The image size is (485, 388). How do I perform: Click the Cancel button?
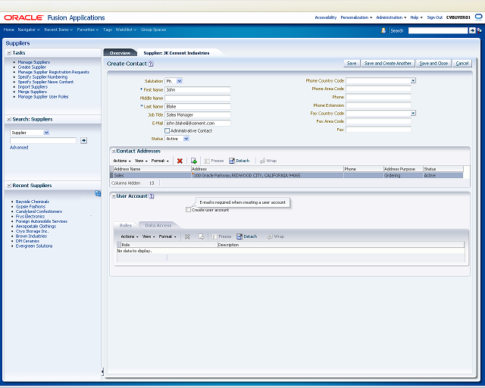462,64
